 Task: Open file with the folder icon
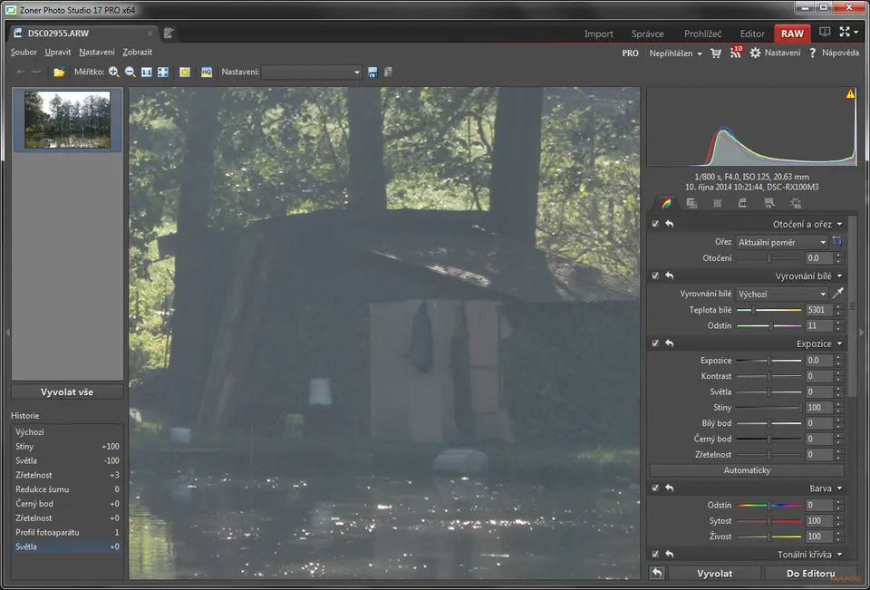coord(59,72)
